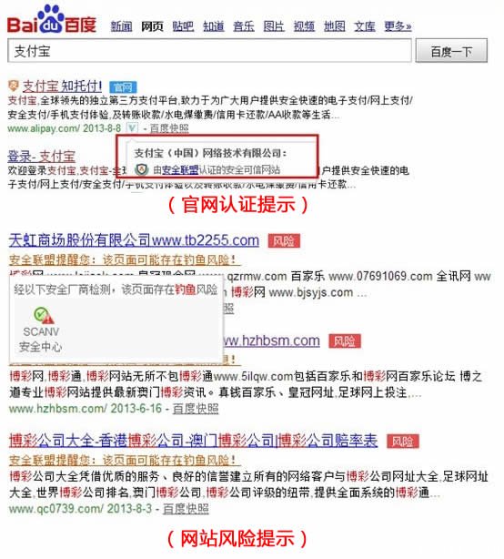Focus the search box containing 支付宝
The height and width of the screenshot is (559, 504).
click(x=209, y=51)
